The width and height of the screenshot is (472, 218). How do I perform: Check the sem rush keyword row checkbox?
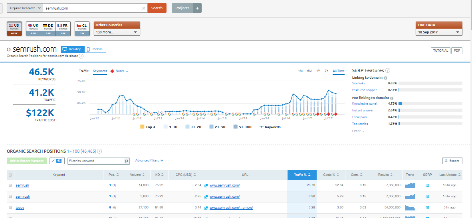click(x=10, y=197)
